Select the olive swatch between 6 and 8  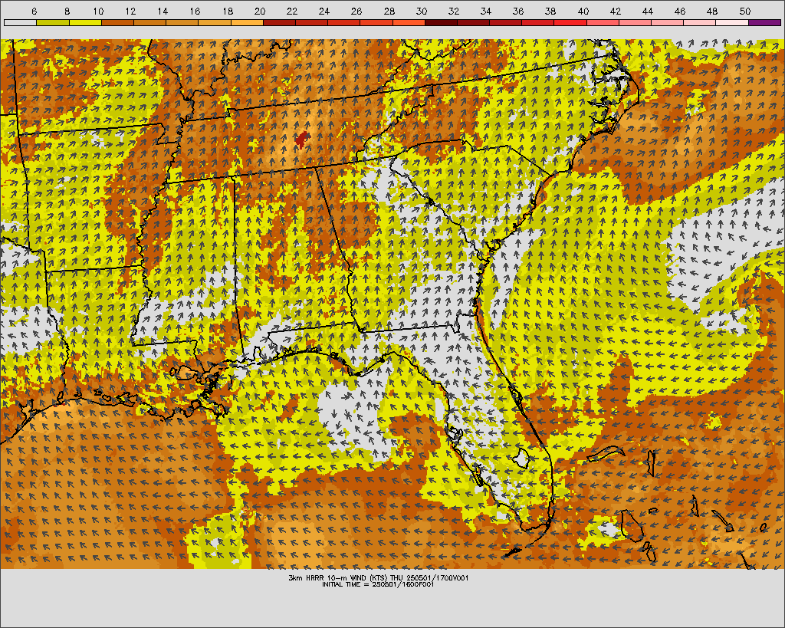(x=53, y=22)
